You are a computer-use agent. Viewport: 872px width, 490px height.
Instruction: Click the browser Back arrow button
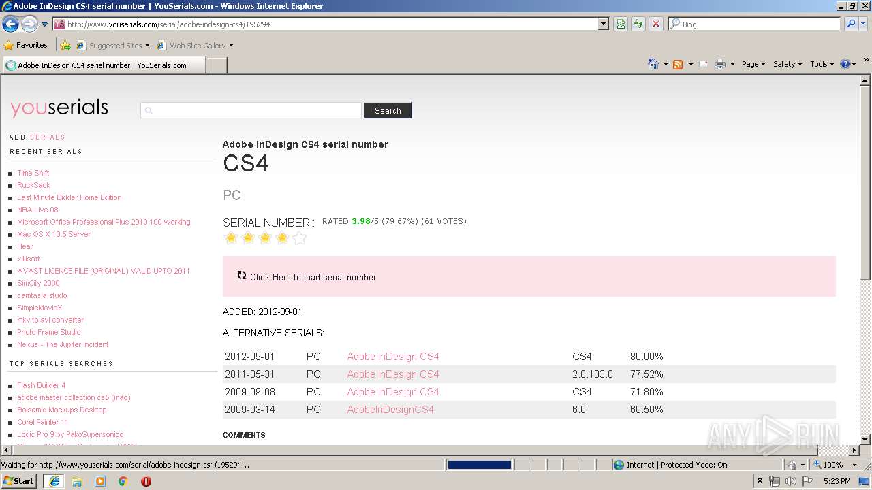pos(10,24)
